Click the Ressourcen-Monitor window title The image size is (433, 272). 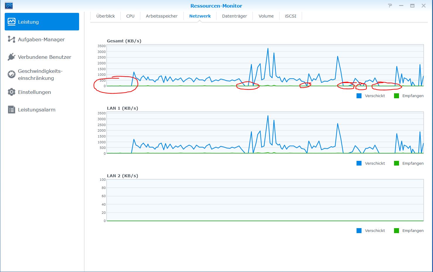click(x=216, y=6)
